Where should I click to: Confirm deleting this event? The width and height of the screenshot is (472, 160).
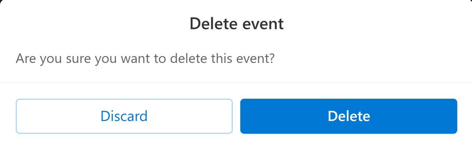(348, 116)
